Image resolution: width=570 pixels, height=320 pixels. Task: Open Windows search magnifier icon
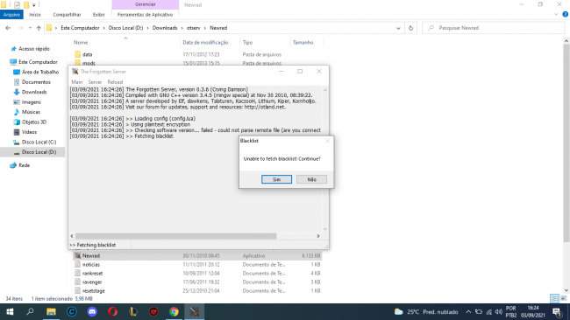[30, 311]
